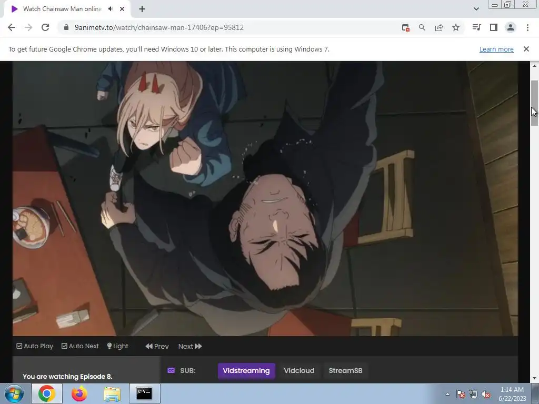Click the scrollbar up arrow
539x404 pixels.
click(x=534, y=66)
